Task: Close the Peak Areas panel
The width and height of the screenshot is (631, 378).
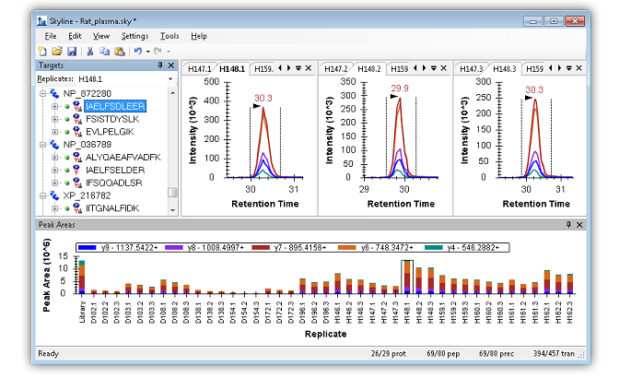Action: [580, 224]
